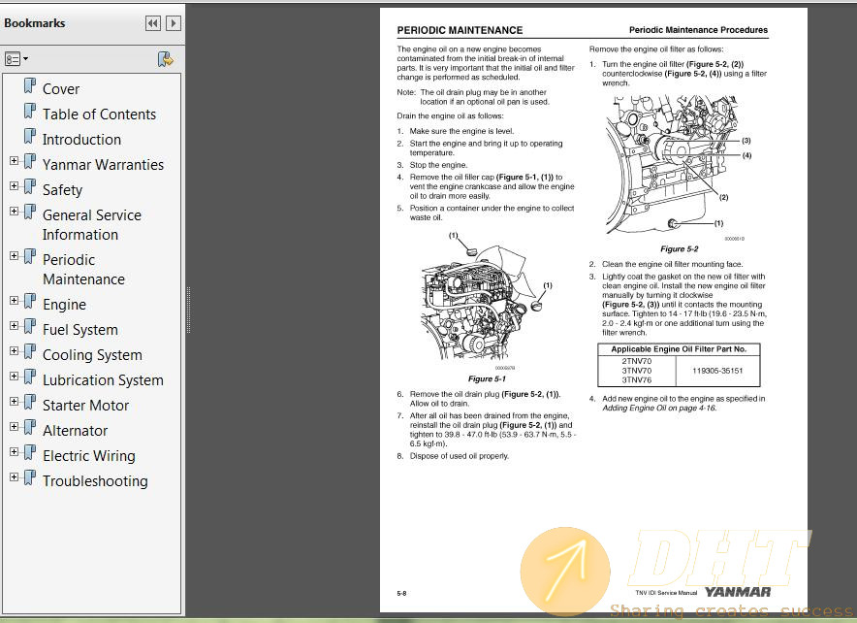This screenshot has width=857, height=623.
Task: Open the Cover bookmark
Action: click(x=61, y=89)
